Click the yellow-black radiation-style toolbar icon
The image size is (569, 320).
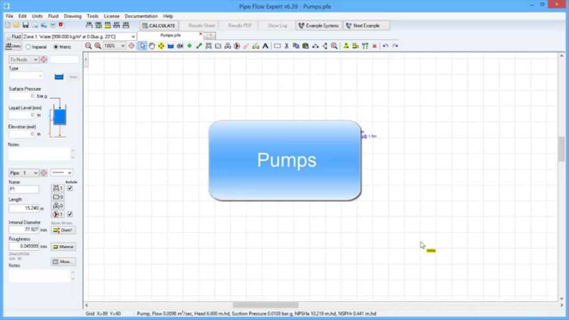click(x=161, y=46)
